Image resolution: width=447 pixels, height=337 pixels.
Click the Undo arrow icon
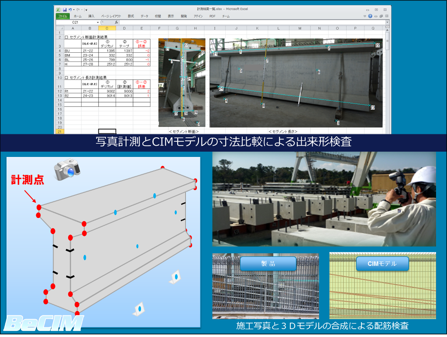pos(70,10)
